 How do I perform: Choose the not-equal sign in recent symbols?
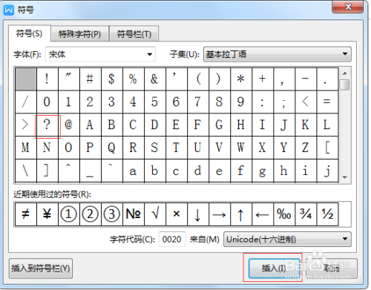click(26, 214)
